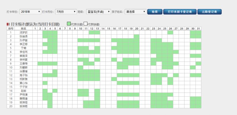
Task: Click row 10's green cell on day 30
Action: click(x=193, y=67)
